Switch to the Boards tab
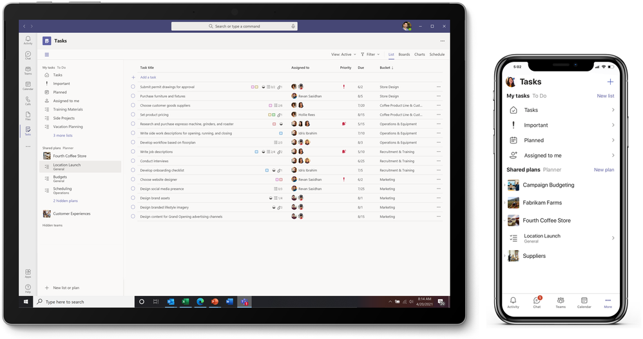This screenshot has width=643, height=339. [404, 55]
